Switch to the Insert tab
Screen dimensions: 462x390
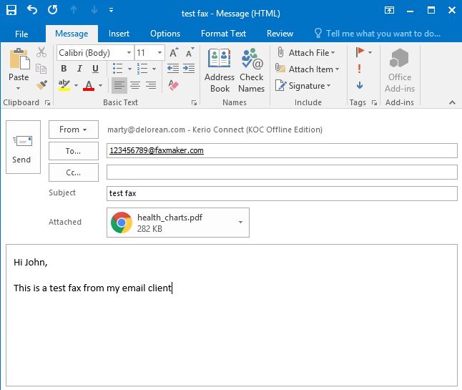(119, 34)
